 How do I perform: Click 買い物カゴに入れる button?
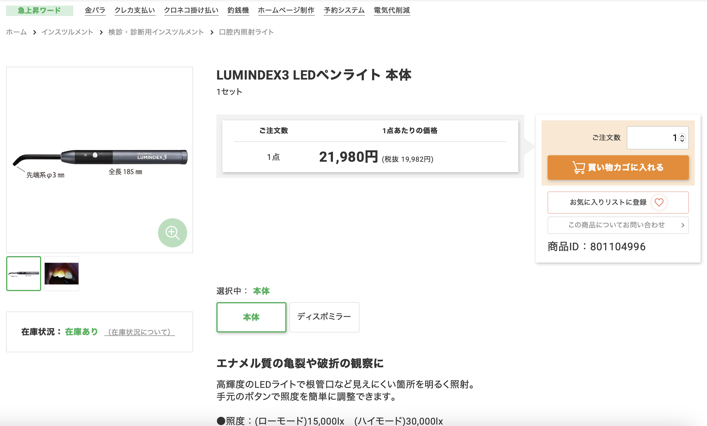pyautogui.click(x=618, y=167)
